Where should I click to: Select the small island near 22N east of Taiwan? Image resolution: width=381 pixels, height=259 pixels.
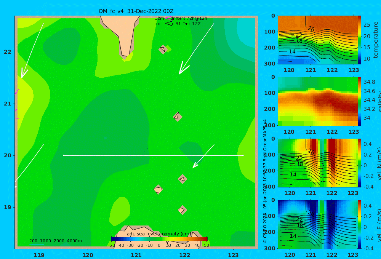163,49
